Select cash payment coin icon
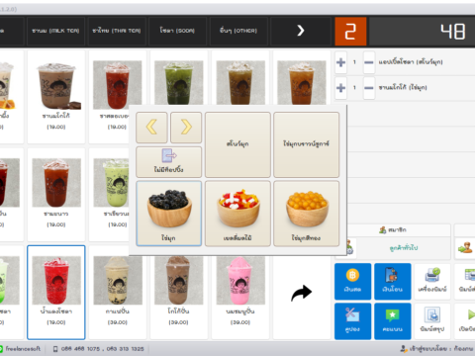 (352, 275)
